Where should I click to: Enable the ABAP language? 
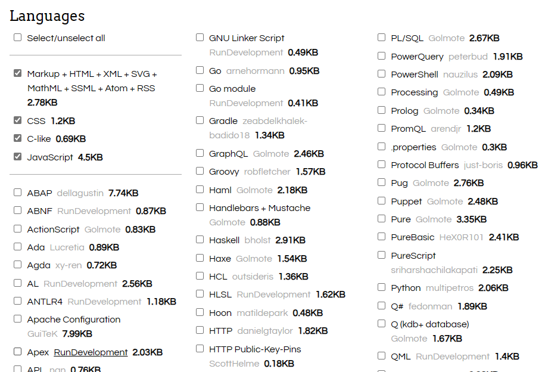click(17, 193)
